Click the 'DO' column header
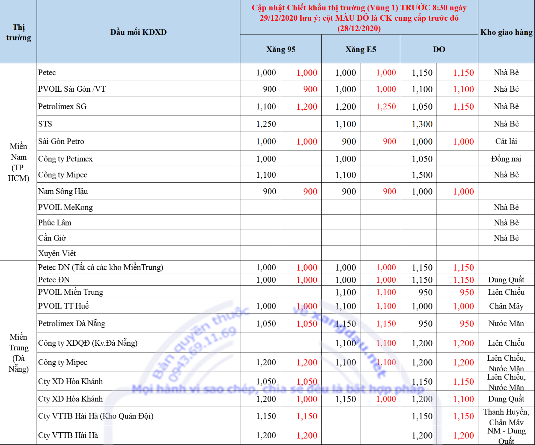535x445 pixels. (x=439, y=49)
